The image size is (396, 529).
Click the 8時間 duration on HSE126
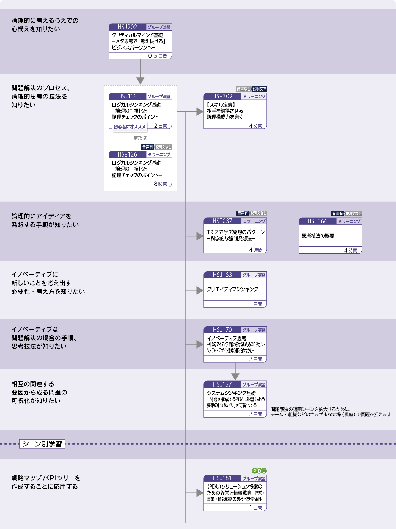[161, 183]
